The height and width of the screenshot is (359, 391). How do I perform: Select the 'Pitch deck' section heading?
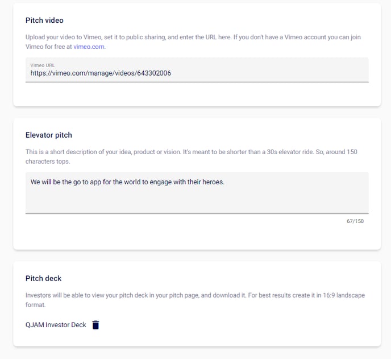tap(43, 279)
